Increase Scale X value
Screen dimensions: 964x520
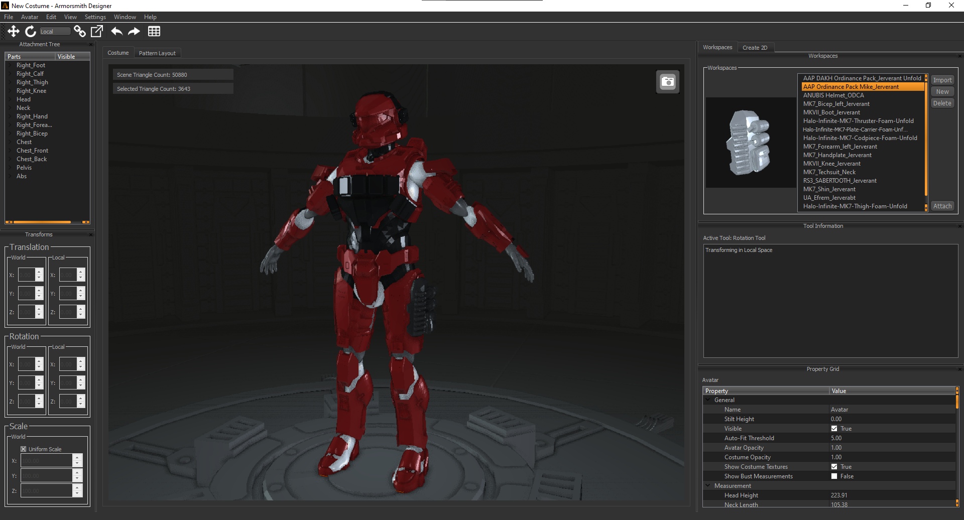pyautogui.click(x=77, y=457)
